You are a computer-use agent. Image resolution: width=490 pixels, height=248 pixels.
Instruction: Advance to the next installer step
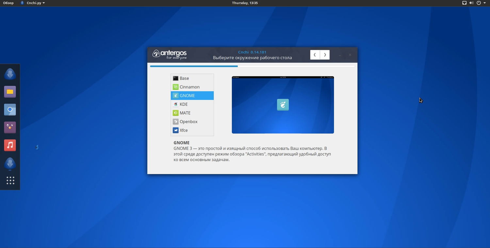(x=325, y=55)
